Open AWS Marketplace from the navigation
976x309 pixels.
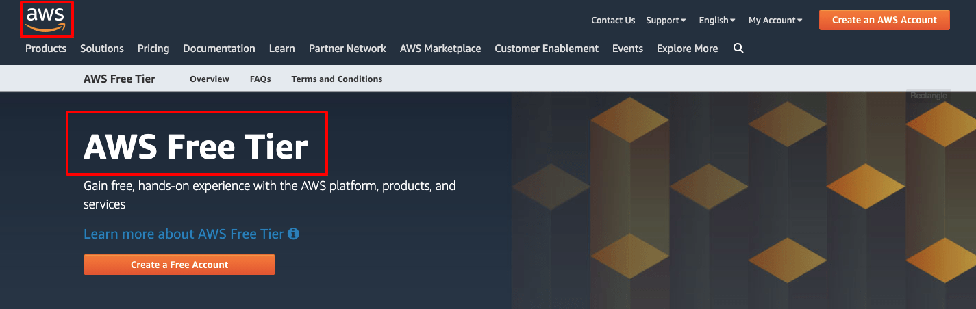(x=440, y=49)
